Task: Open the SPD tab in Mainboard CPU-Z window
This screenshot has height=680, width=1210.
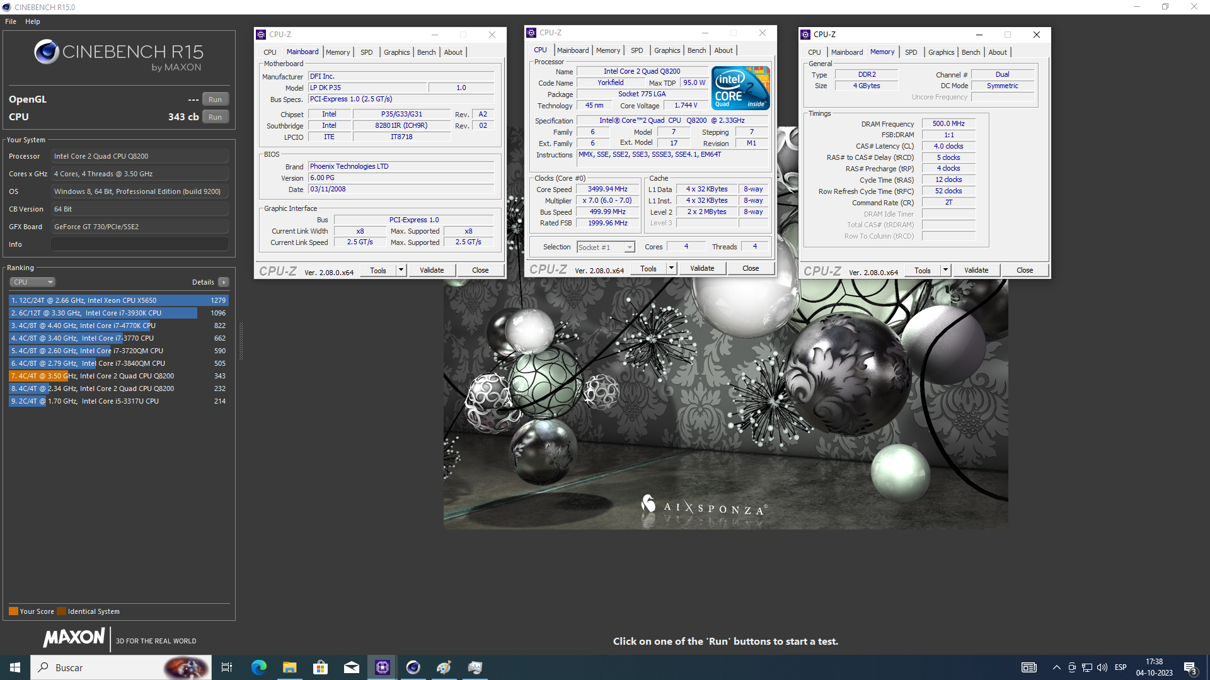Action: [x=367, y=52]
